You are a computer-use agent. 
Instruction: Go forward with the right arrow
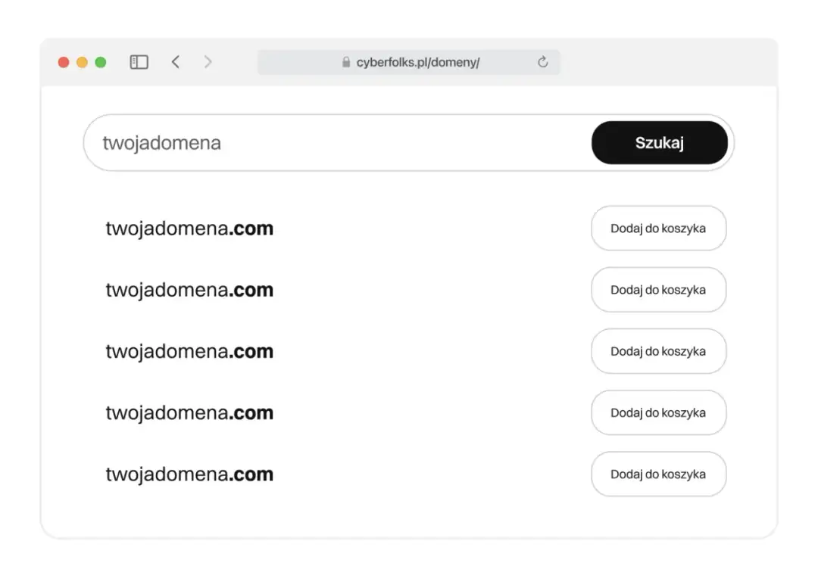[x=208, y=62]
